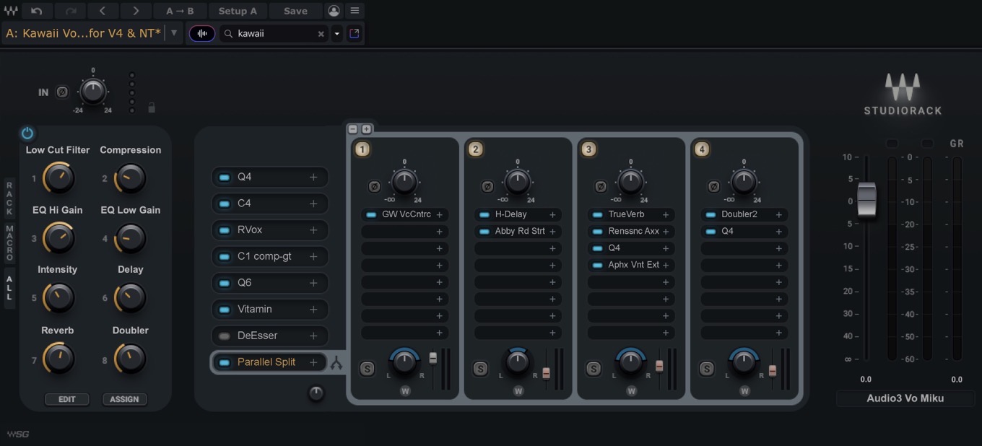The height and width of the screenshot is (446, 982).
Task: Clear the kawaii search text
Action: tap(321, 34)
